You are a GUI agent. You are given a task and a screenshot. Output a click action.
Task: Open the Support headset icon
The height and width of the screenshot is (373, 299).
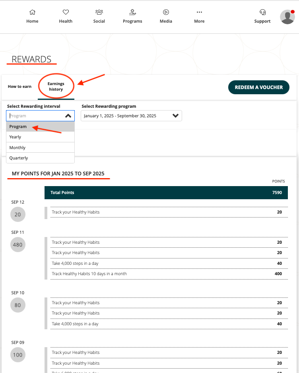click(x=262, y=13)
